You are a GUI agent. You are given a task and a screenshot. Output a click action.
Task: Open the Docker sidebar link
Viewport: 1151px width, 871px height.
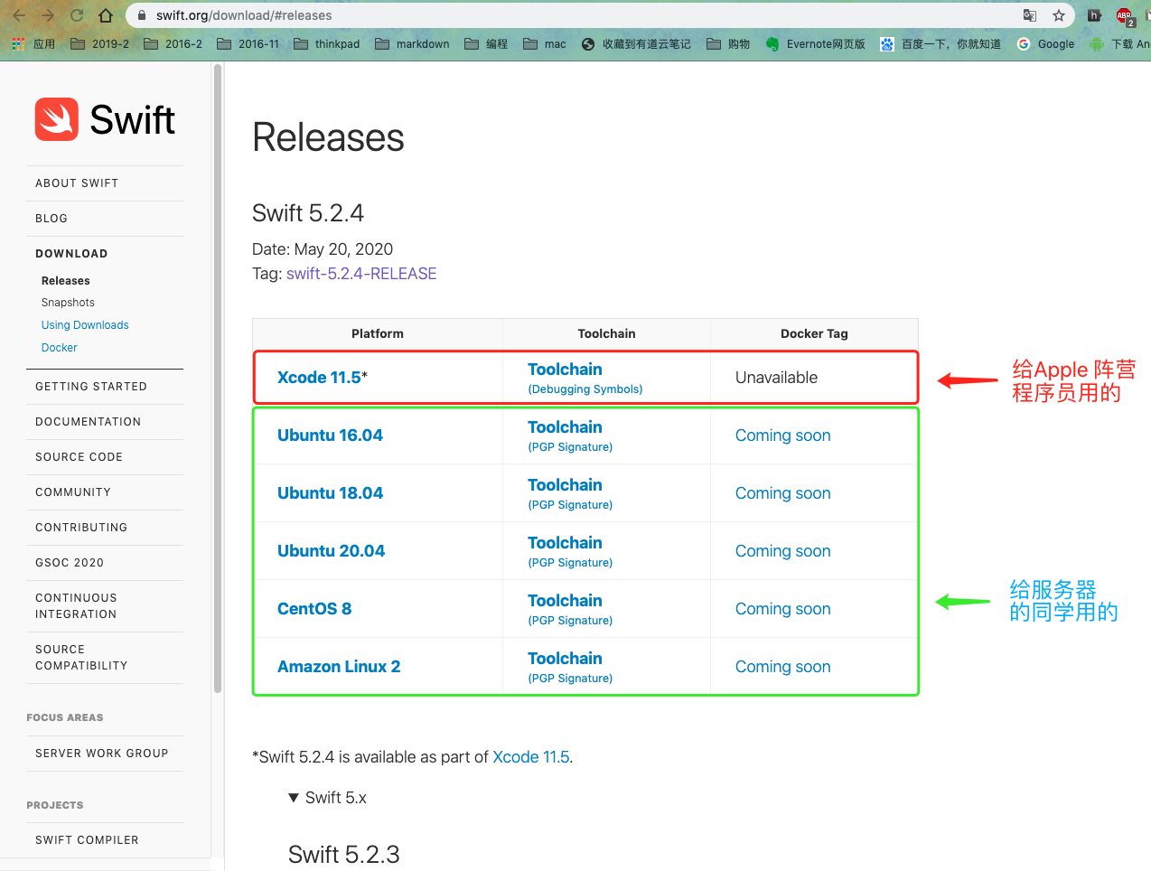(x=60, y=348)
